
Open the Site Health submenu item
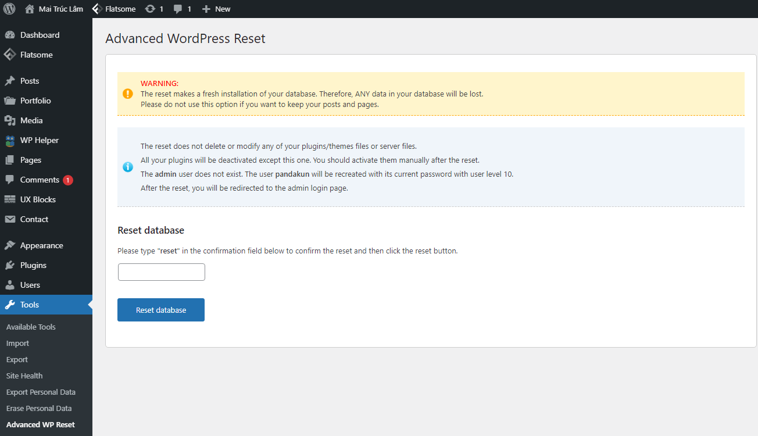coord(24,376)
